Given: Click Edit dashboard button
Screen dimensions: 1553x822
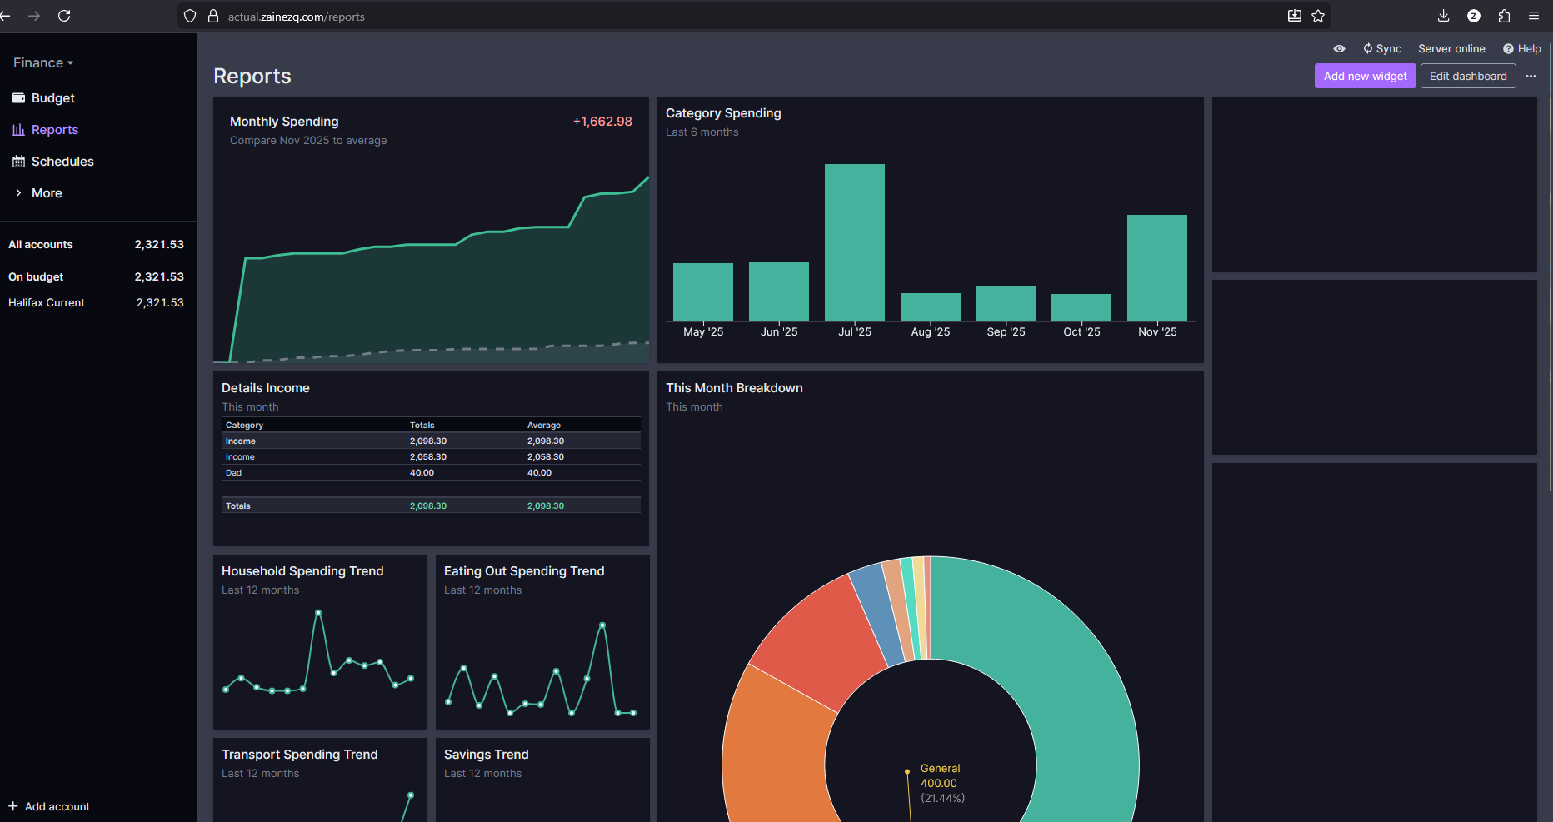Looking at the screenshot, I should (1468, 76).
